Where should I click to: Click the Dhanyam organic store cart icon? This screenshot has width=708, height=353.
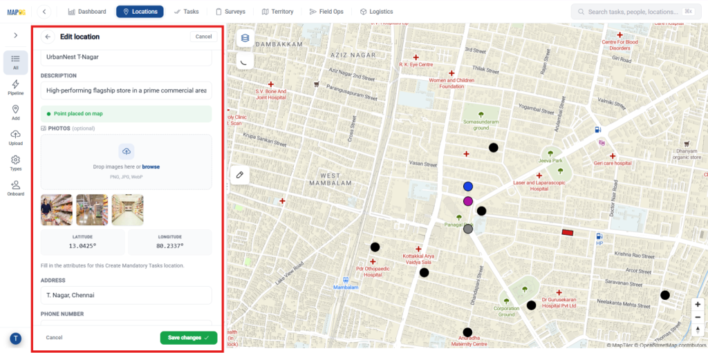687,143
